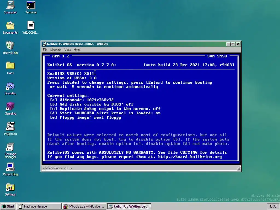This screenshot has height=210, width=280.
Task: Click the taskbar clock showing 15:30
Action: coord(273,206)
